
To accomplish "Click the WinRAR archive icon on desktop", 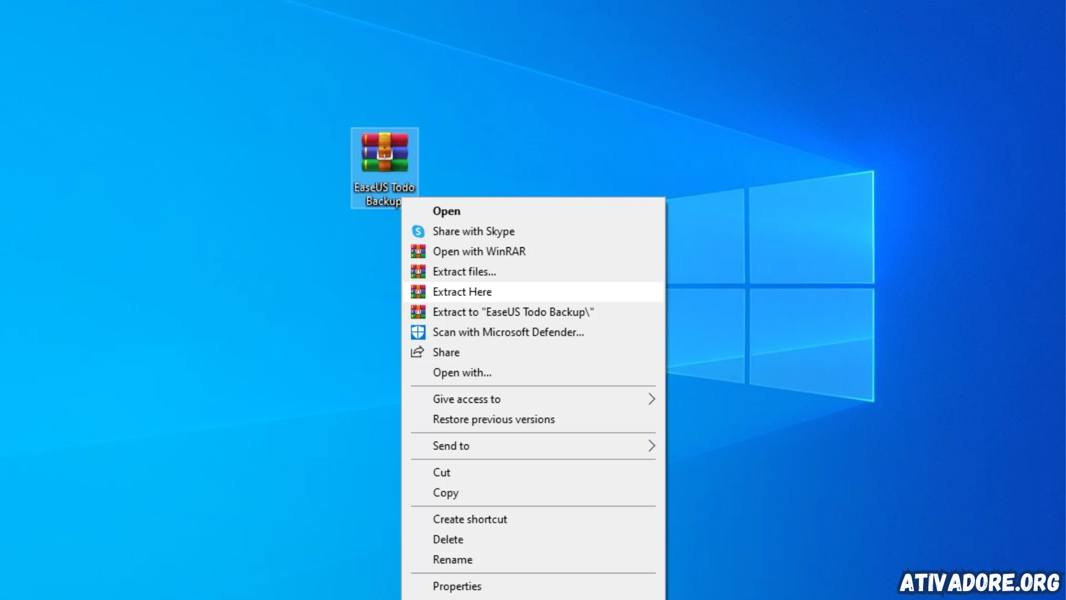I will coord(384,154).
